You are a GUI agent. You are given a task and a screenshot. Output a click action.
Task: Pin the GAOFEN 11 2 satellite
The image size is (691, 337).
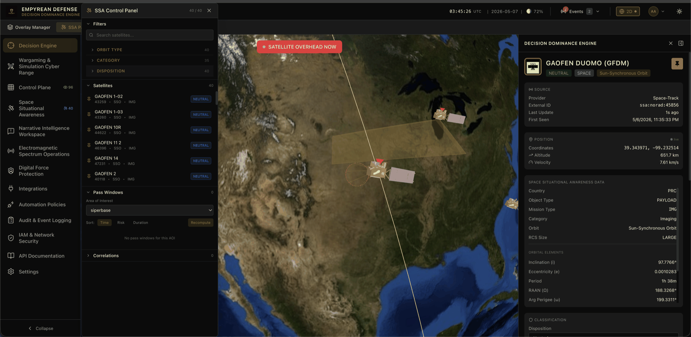point(89,145)
